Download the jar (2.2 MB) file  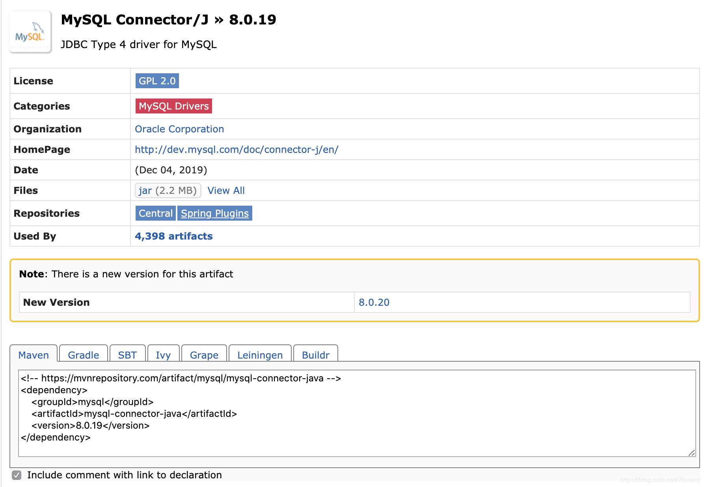point(168,191)
